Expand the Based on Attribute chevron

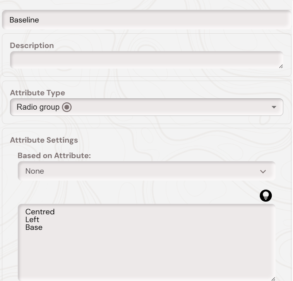263,171
